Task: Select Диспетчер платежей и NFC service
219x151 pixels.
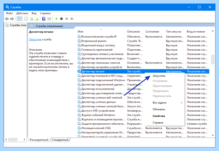Action: (102, 76)
